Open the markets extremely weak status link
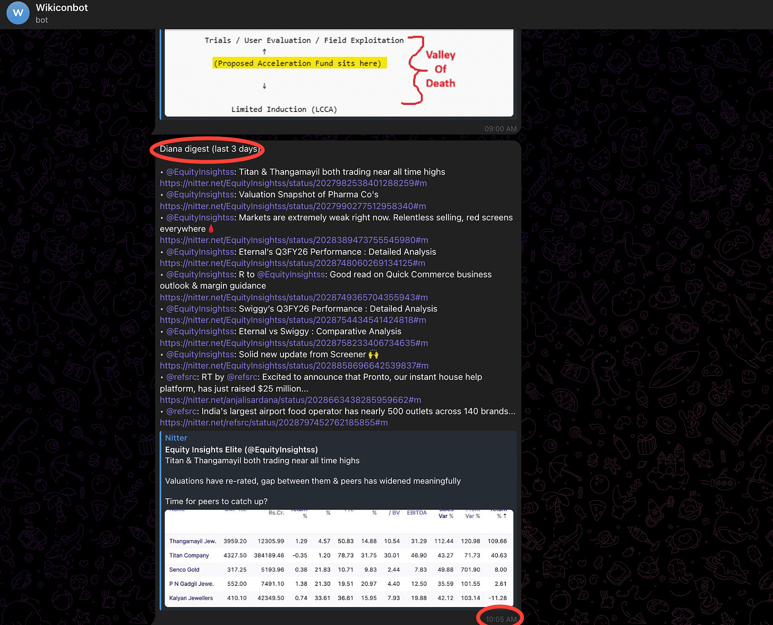 pos(294,240)
